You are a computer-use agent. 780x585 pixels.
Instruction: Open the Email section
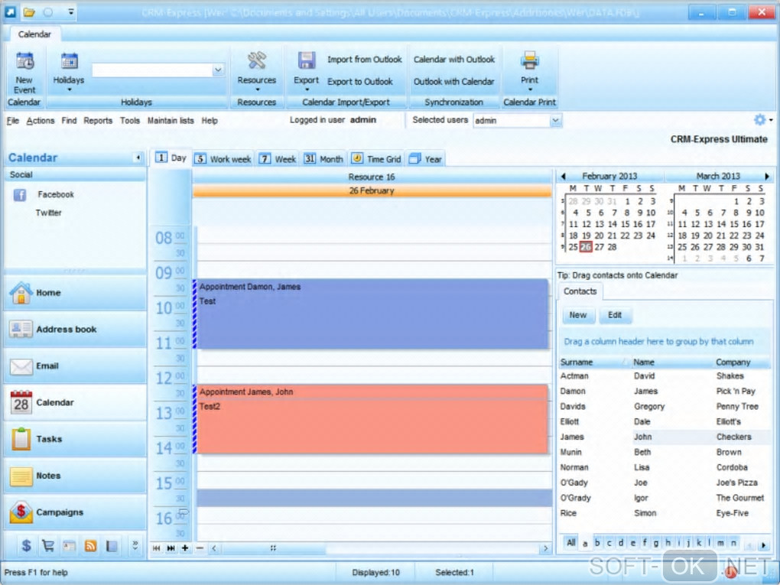75,366
